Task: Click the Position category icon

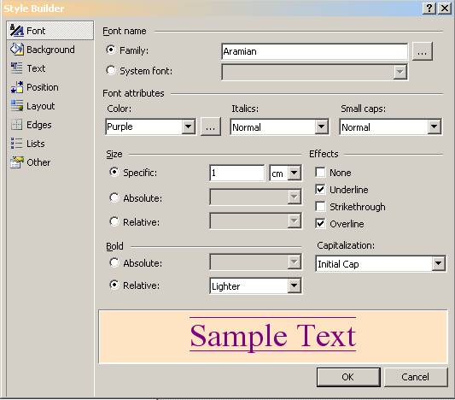Action: tap(17, 87)
